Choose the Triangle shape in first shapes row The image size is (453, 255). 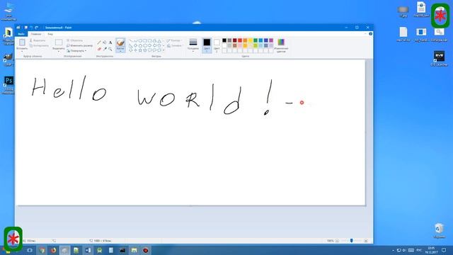coord(159,41)
